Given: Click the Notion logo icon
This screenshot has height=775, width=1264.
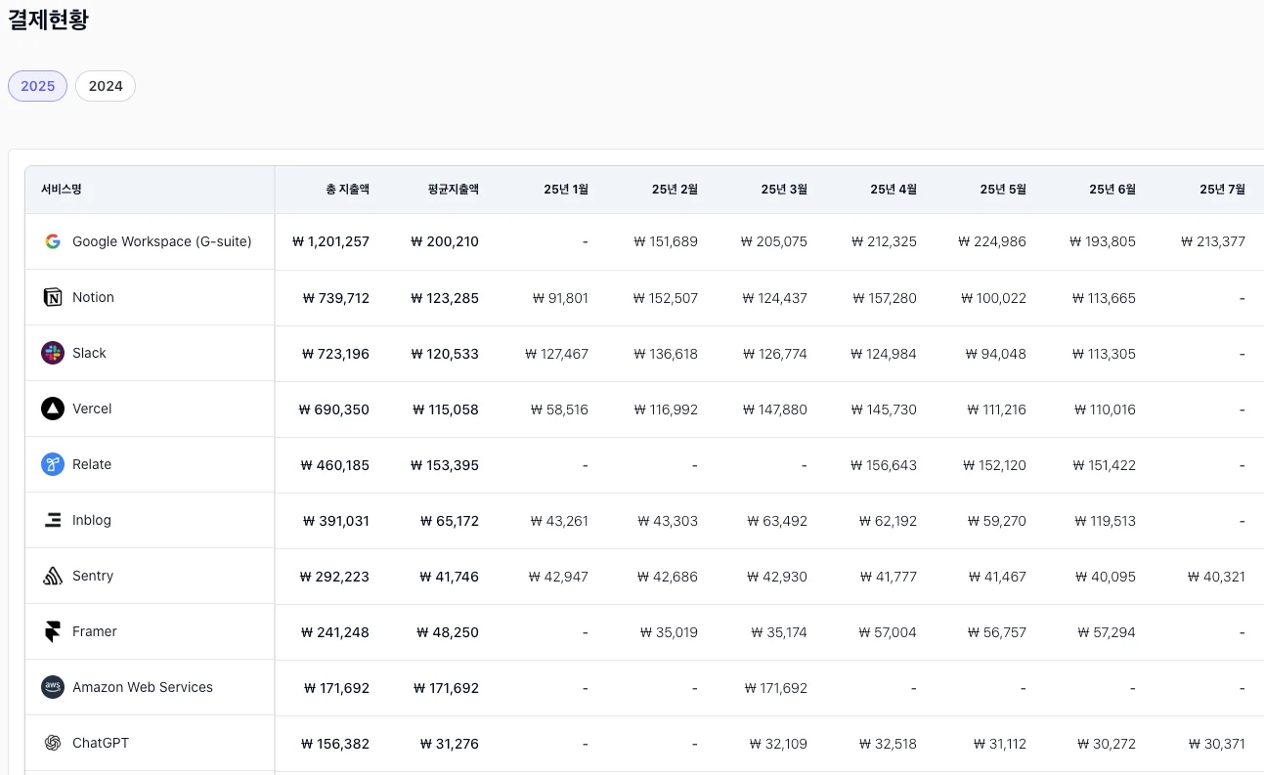Looking at the screenshot, I should coord(53,297).
